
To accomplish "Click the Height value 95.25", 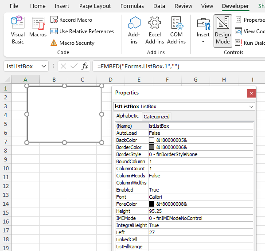I will coord(201,211).
